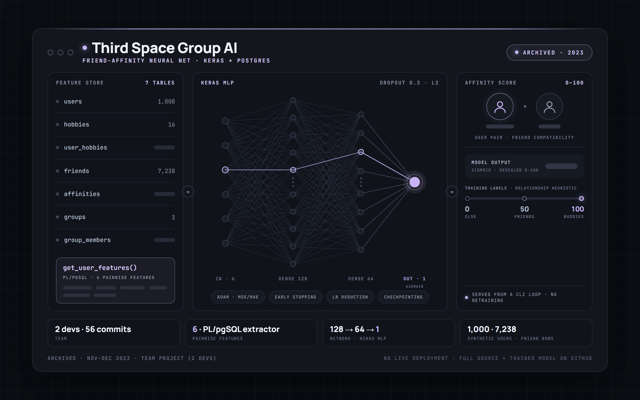Select the hobbies table row

coord(115,124)
